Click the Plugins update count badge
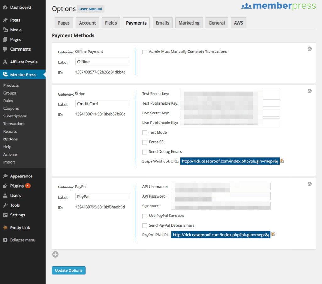This screenshot has width=322, height=284. coord(28,186)
